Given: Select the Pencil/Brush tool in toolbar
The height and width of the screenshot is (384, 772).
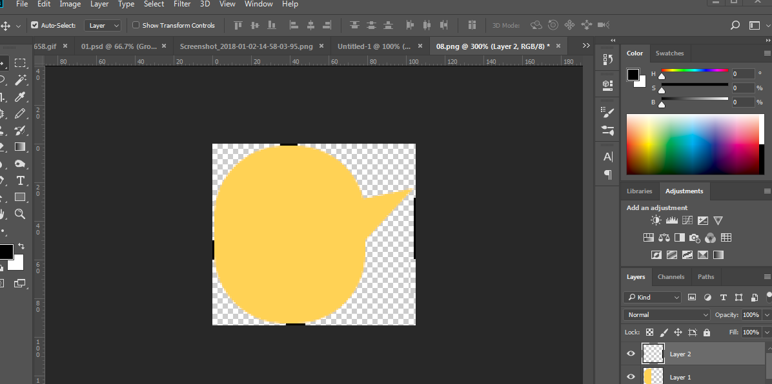Looking at the screenshot, I should click(x=20, y=113).
